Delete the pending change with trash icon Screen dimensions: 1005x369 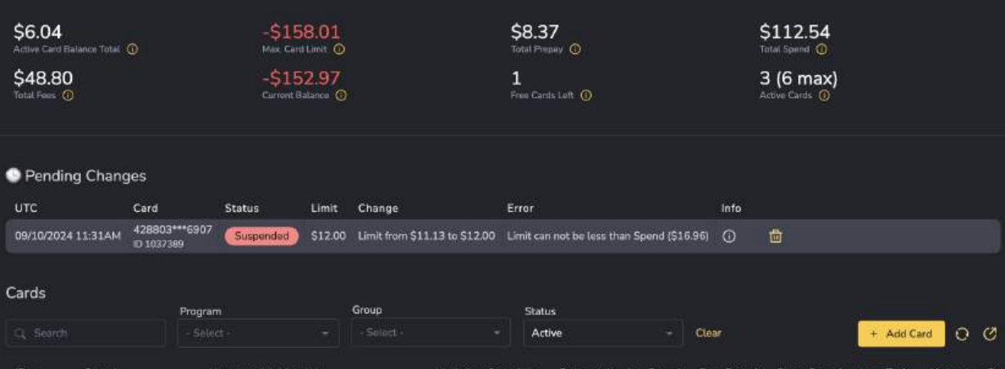click(776, 236)
